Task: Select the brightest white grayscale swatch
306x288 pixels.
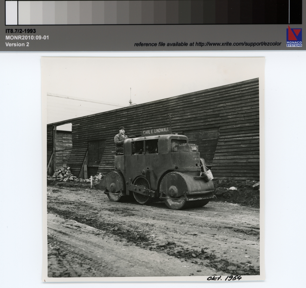Action: [x=11, y=12]
